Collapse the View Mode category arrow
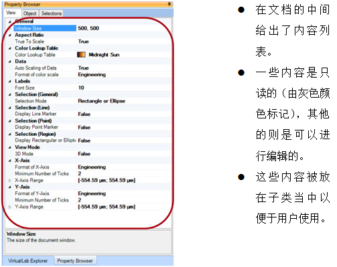Image resolution: width=337 pixels, height=267 pixels. (10, 147)
